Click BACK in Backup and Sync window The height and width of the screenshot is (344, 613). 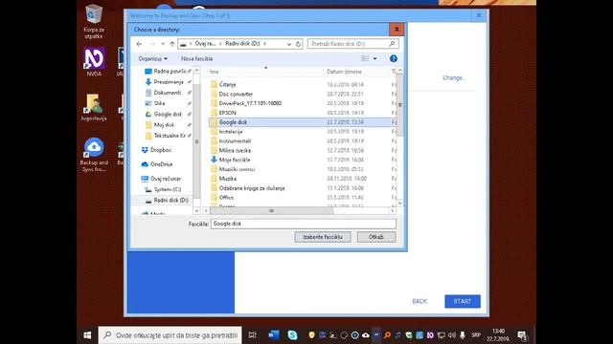[420, 302]
